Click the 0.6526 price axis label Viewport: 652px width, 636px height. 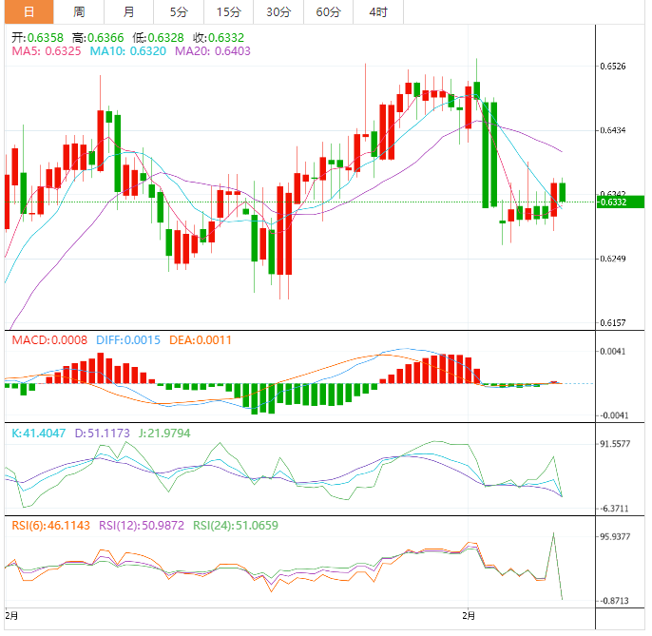pos(615,67)
